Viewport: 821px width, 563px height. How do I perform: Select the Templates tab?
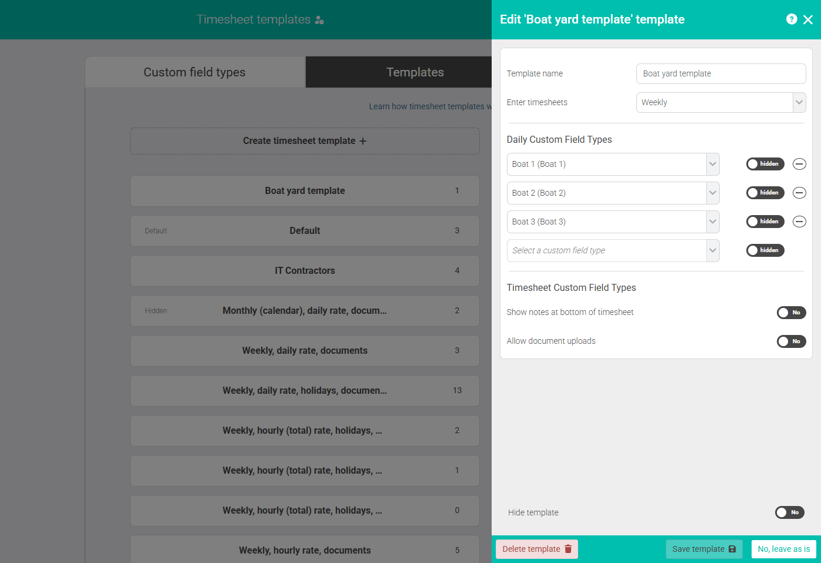point(415,72)
